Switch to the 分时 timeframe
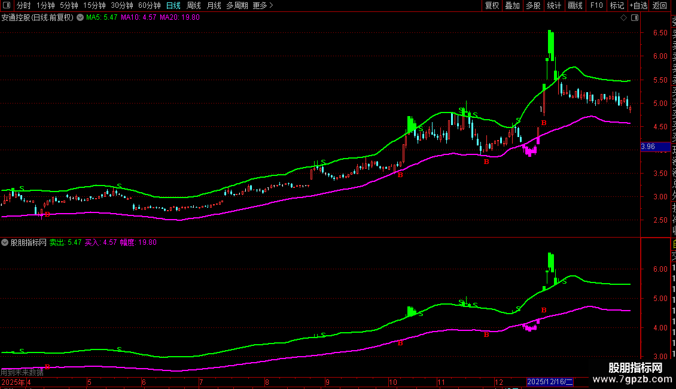This screenshot has width=676, height=389. coord(24,5)
